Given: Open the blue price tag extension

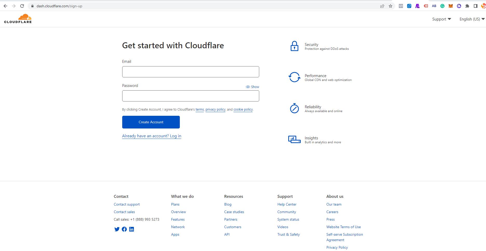Looking at the screenshot, I should [x=409, y=6].
